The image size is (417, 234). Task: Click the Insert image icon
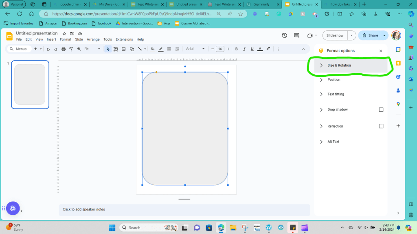[x=123, y=49]
